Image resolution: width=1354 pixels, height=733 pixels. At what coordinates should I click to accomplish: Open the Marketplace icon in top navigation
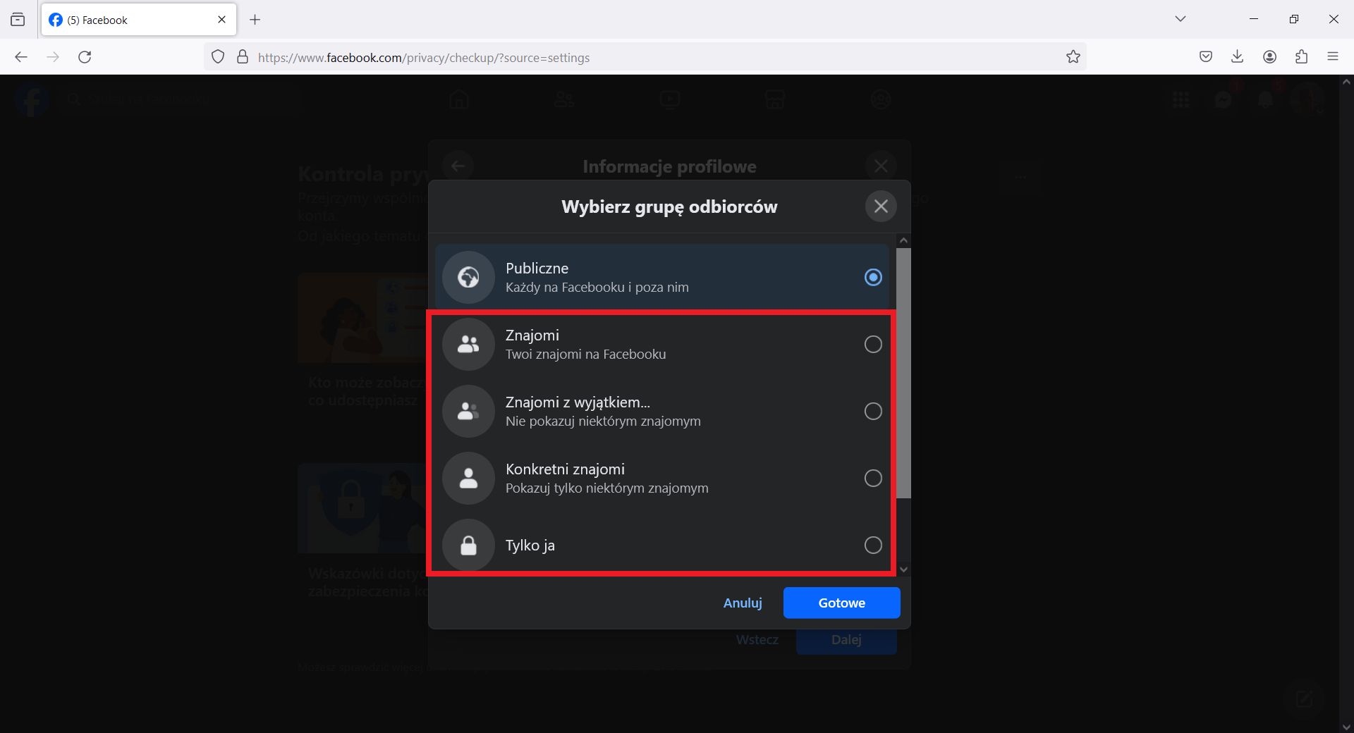(776, 99)
